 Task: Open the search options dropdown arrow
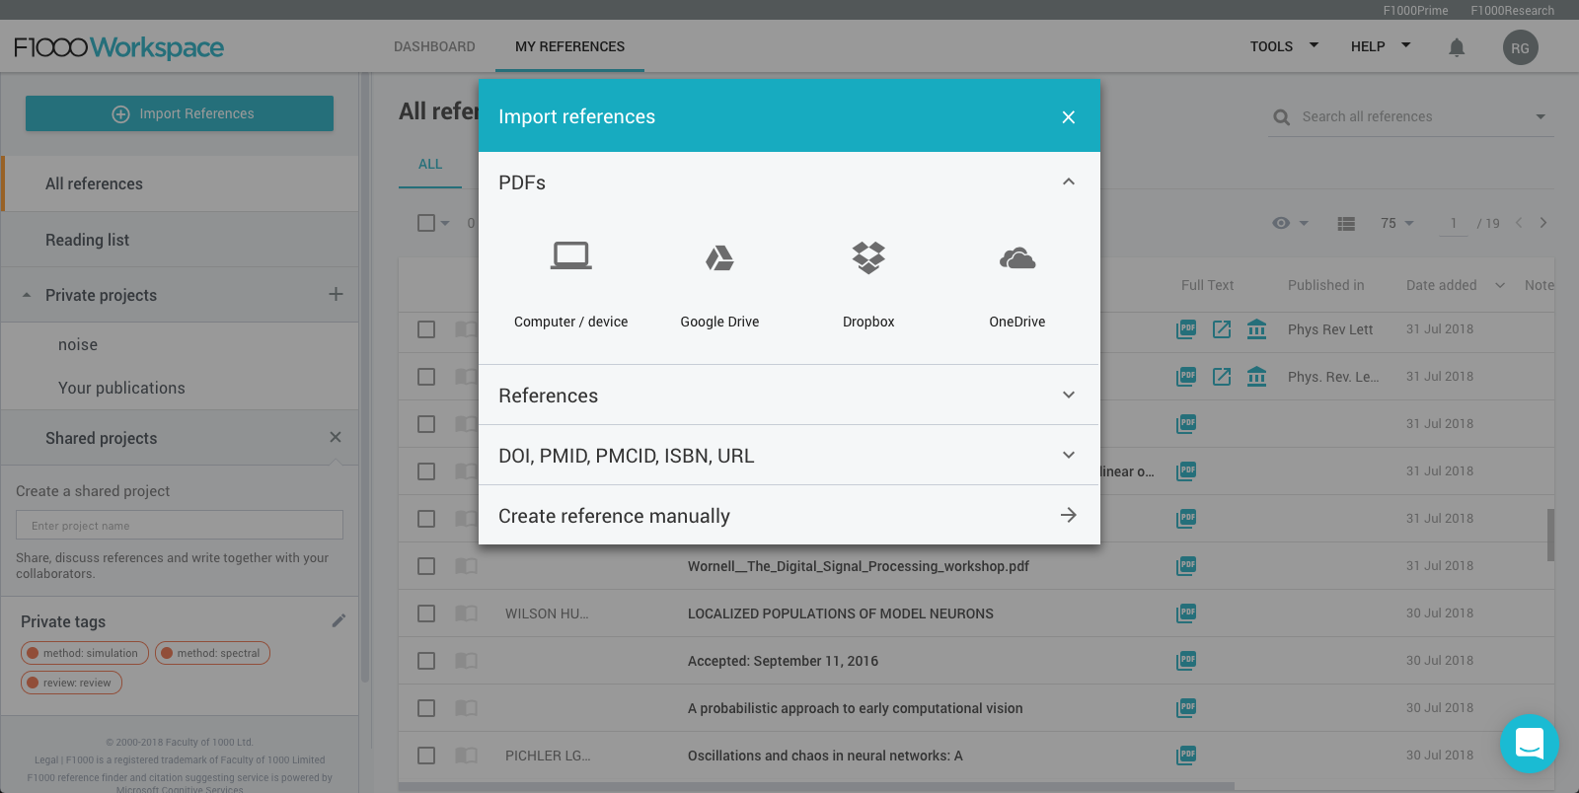coord(1541,116)
